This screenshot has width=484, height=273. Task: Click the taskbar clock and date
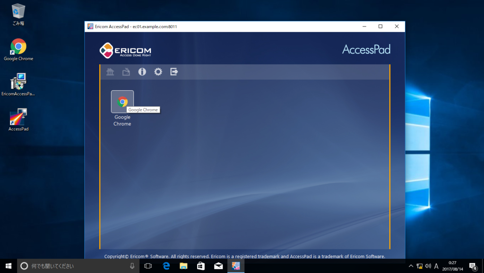(452, 266)
